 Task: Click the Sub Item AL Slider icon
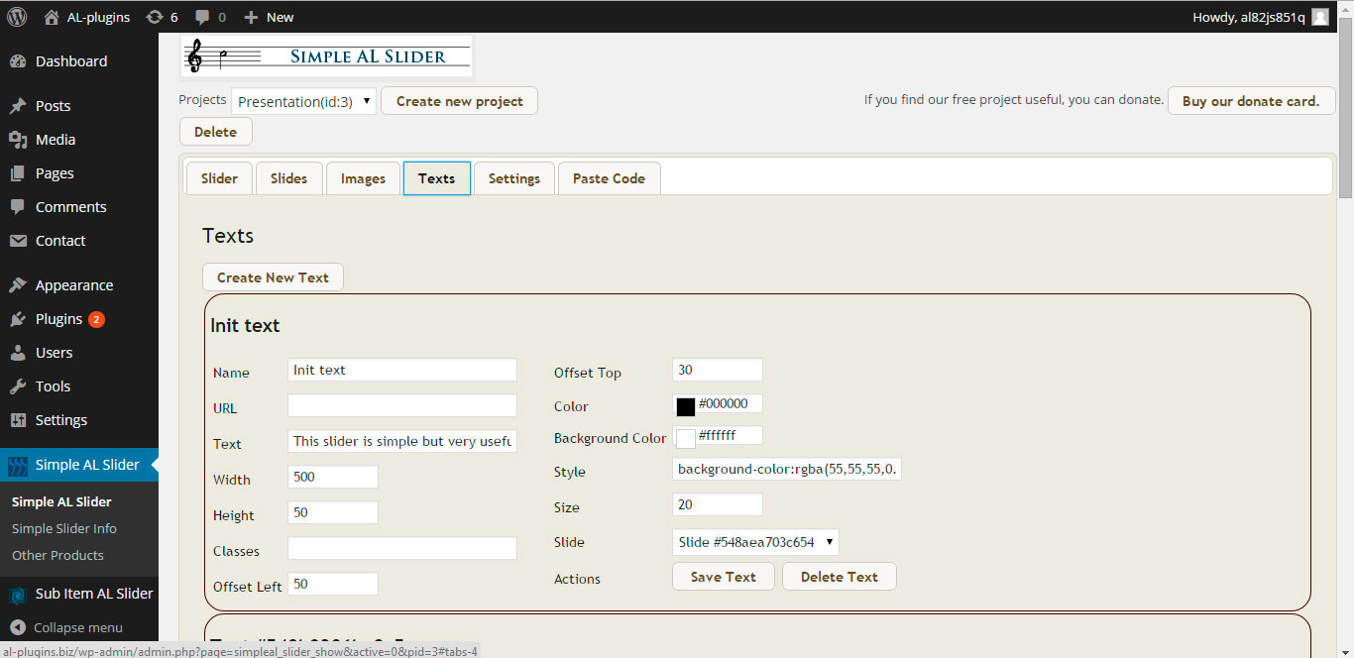pyautogui.click(x=18, y=594)
